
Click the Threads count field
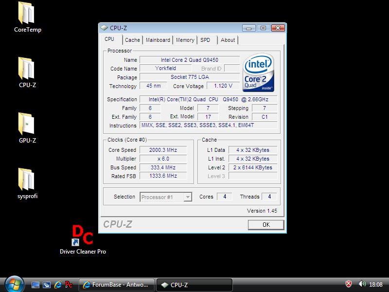coord(269,197)
